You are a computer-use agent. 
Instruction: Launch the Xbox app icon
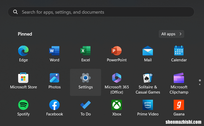tap(117, 105)
